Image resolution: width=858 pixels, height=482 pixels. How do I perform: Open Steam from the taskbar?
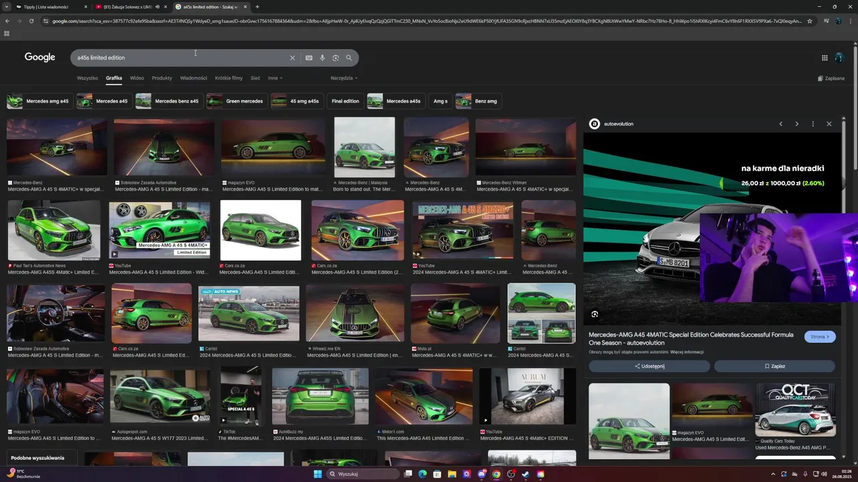pyautogui.click(x=526, y=474)
